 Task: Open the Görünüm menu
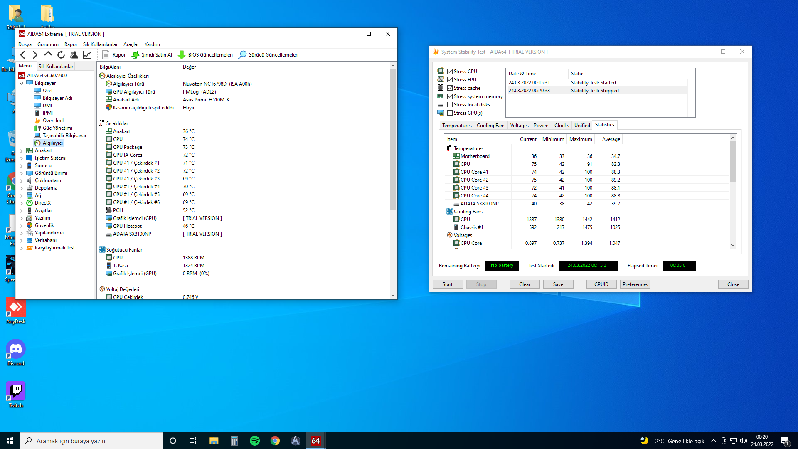pos(48,44)
